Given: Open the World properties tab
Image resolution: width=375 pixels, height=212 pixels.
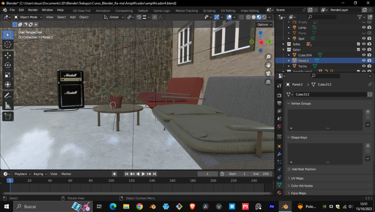Looking at the screenshot, I should 279,126.
